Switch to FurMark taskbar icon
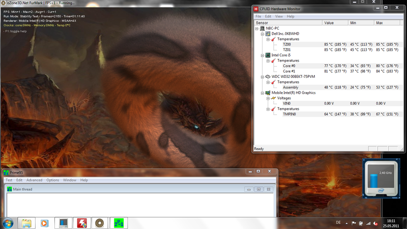Screen dimensions: 407x229 point(100,223)
